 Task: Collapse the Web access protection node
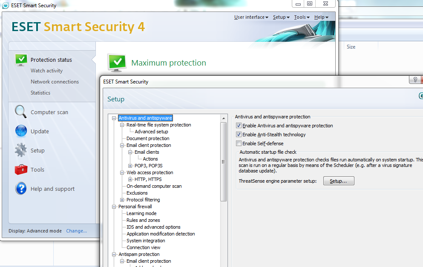click(x=122, y=172)
